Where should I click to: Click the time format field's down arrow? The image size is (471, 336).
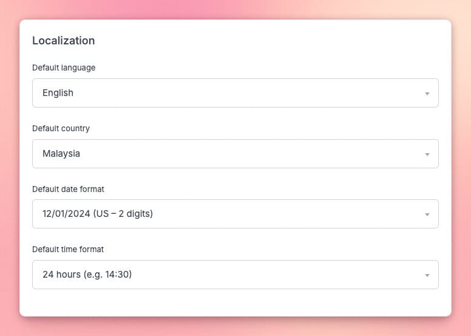coord(427,275)
